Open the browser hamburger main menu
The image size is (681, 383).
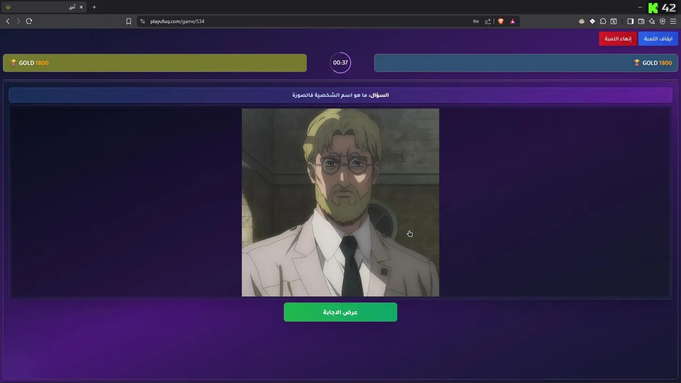click(673, 21)
